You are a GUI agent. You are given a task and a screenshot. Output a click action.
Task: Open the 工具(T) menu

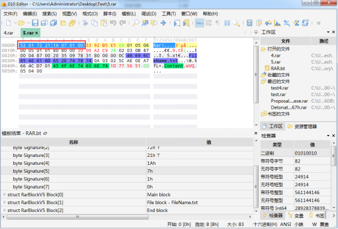point(169,14)
